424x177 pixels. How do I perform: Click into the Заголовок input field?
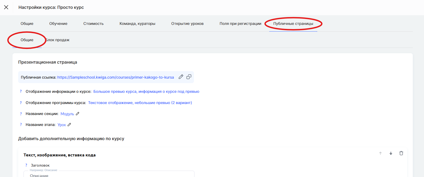[109, 175]
